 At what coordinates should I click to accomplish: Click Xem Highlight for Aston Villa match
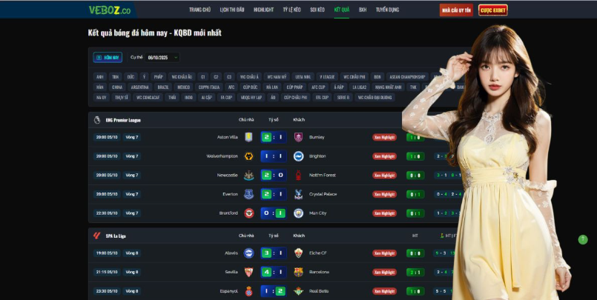[x=385, y=137]
